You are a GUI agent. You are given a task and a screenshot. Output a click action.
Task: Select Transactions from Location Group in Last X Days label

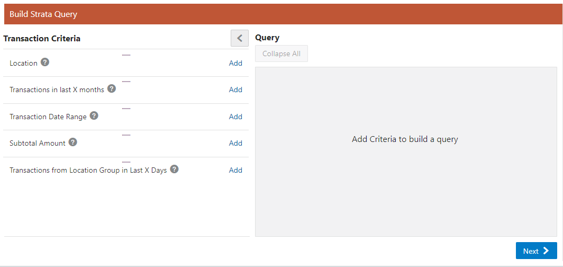click(x=88, y=171)
